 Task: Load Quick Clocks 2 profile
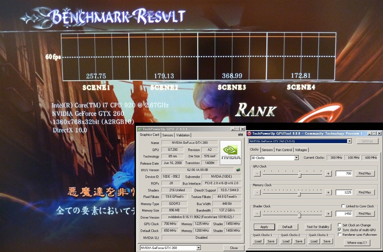[x=286, y=241]
